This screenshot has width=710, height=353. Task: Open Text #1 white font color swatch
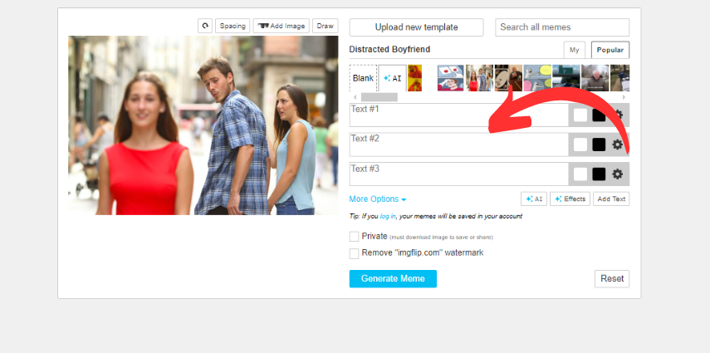point(580,115)
